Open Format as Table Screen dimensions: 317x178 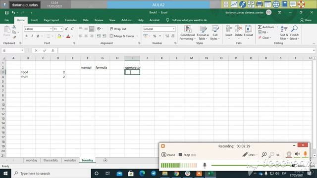tap(203, 33)
